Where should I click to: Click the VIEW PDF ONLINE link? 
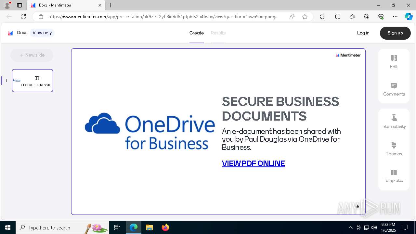click(253, 163)
